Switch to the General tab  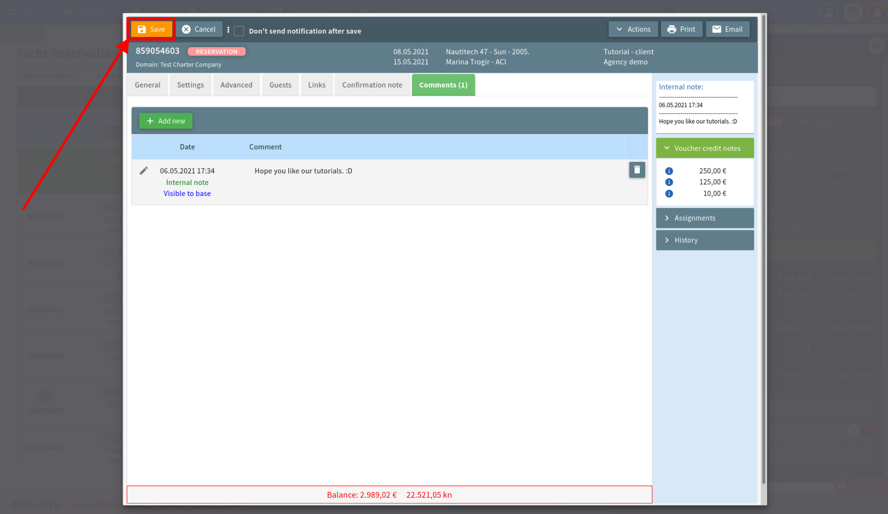tap(148, 85)
